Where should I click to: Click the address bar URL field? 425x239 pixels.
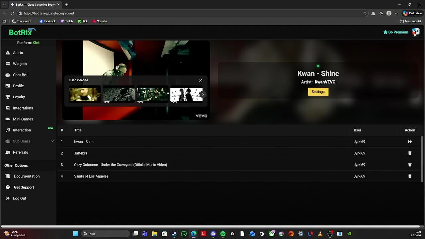[x=193, y=13]
